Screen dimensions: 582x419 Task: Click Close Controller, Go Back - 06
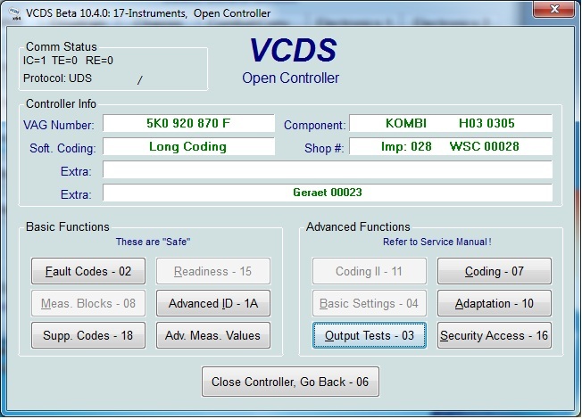click(290, 382)
